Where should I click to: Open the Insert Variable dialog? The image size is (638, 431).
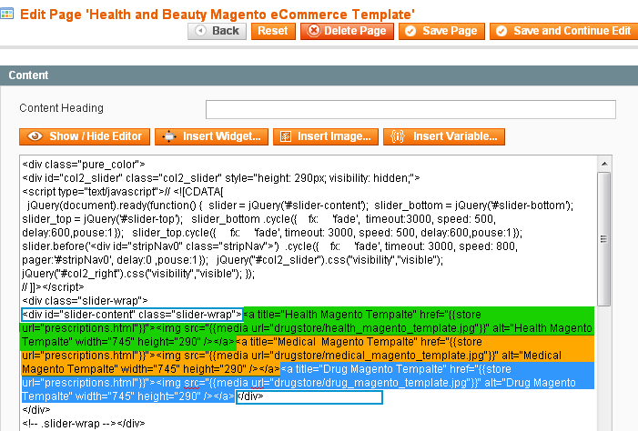click(444, 136)
